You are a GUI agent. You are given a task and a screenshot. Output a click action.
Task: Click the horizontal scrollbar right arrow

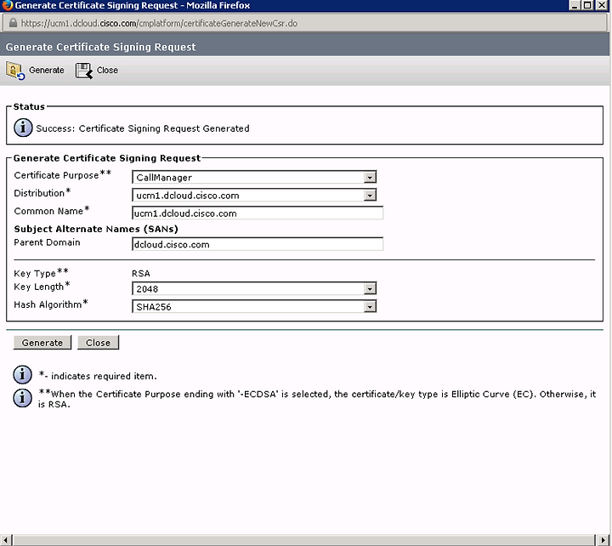pos(603,541)
